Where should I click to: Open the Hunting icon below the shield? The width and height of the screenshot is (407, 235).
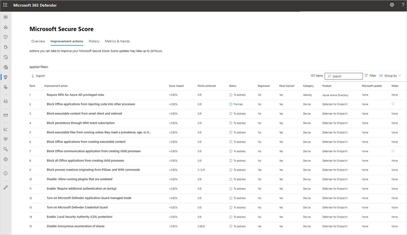point(5,47)
